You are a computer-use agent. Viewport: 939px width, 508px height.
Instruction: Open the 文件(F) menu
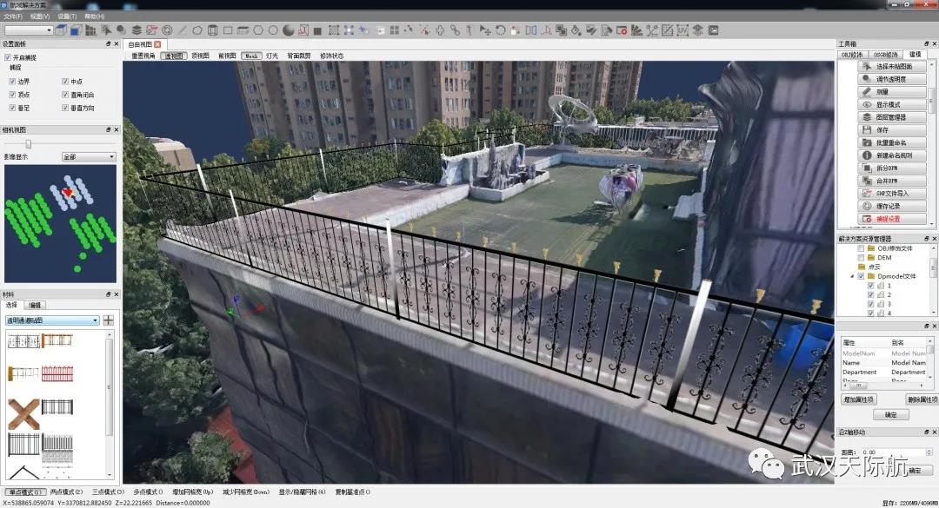pyautogui.click(x=13, y=16)
